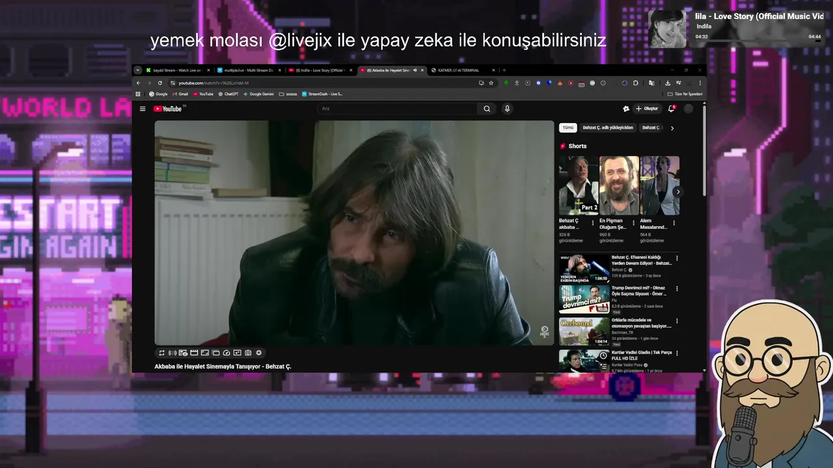Click the clapperboard cinema icon under video
This screenshot has width=833, height=468.
click(194, 353)
